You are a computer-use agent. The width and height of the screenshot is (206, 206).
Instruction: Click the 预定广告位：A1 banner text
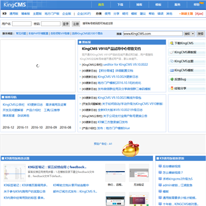pyautogui.click(x=103, y=144)
